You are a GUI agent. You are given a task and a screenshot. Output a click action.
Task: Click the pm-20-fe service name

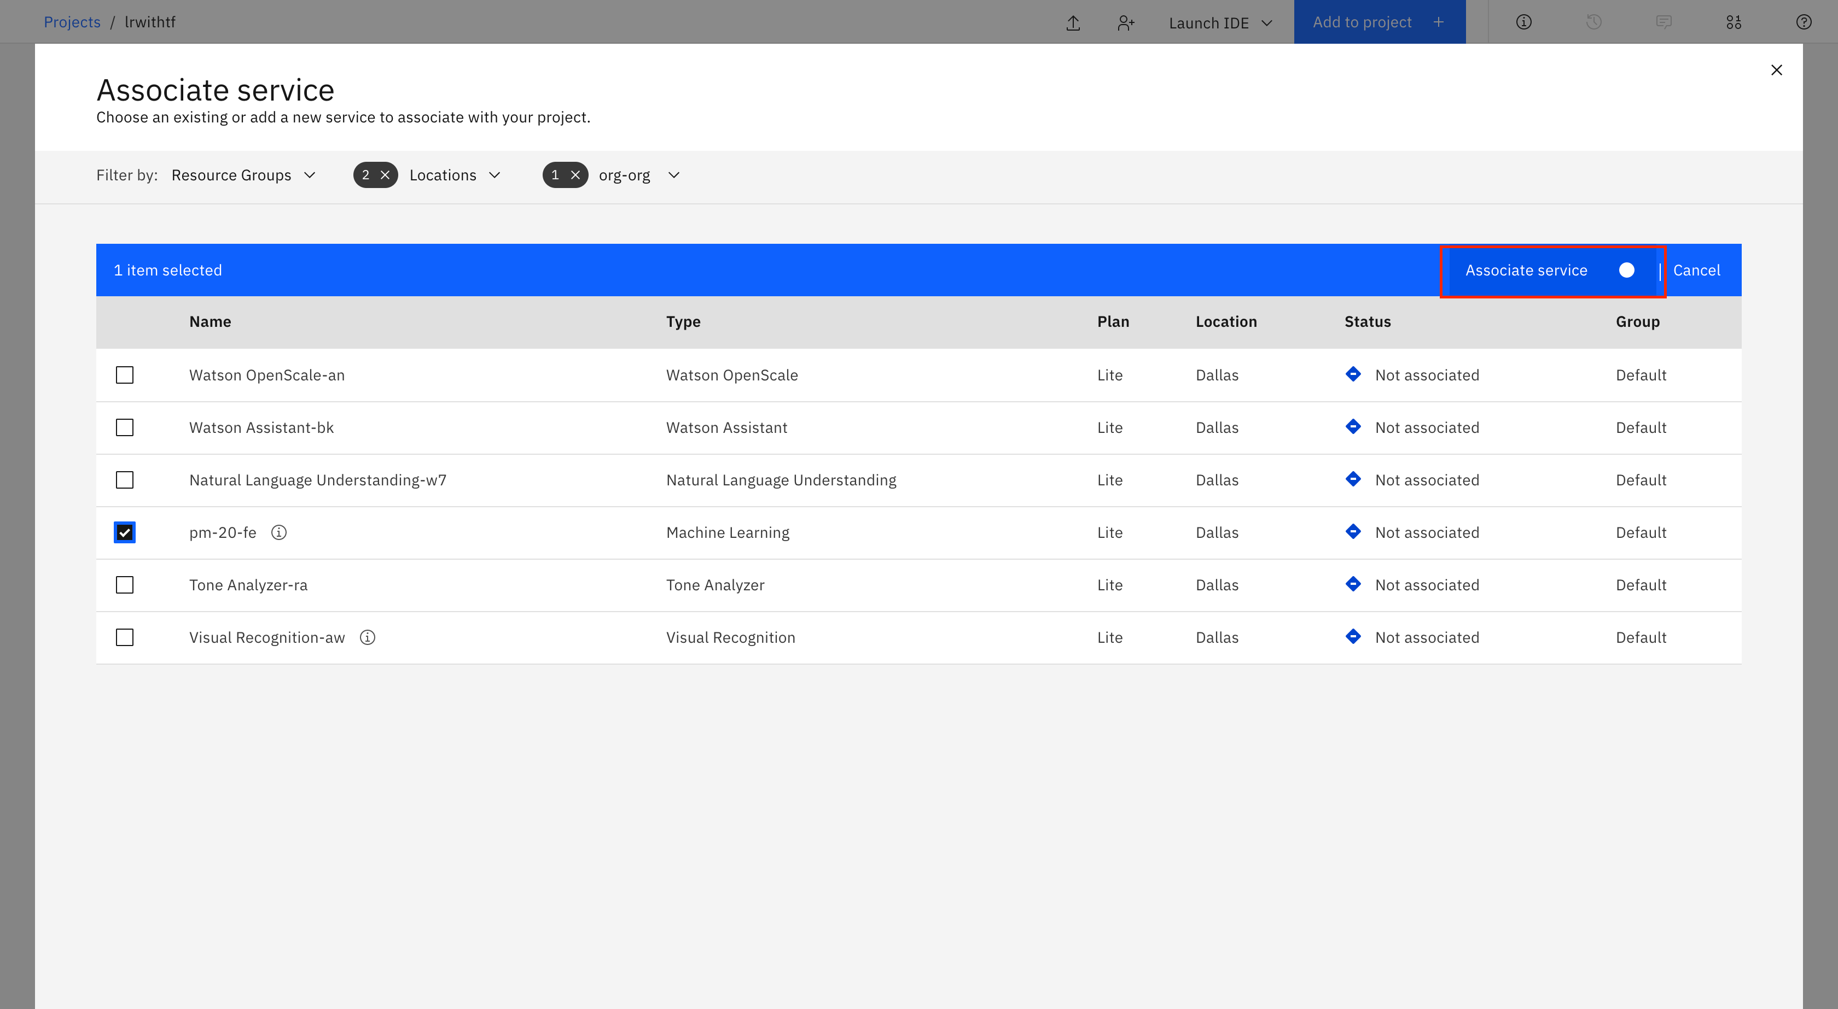click(x=223, y=533)
